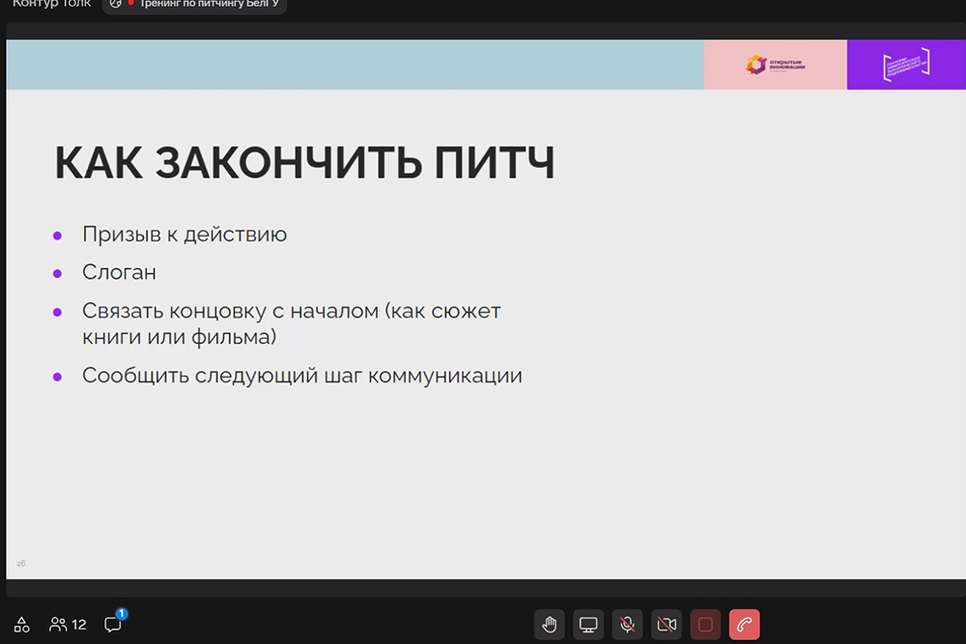Open the shapes menu icon at bottom left
The image size is (966, 644).
pyautogui.click(x=21, y=625)
